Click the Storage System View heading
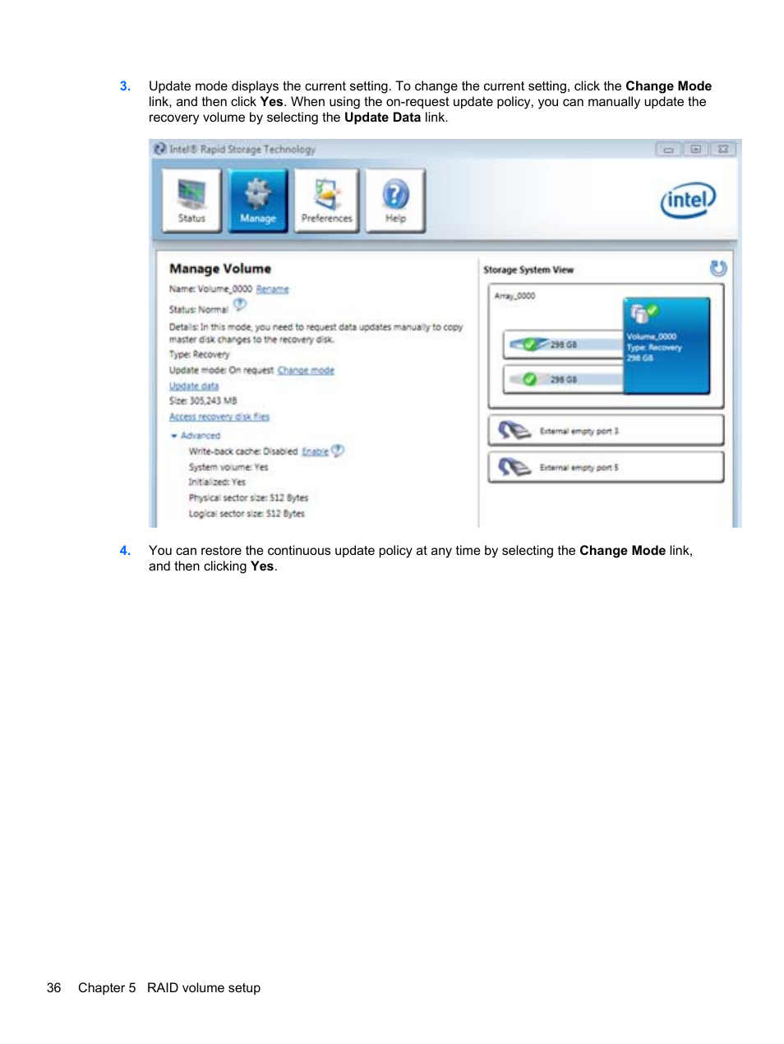The width and height of the screenshot is (784, 1044). point(528,270)
